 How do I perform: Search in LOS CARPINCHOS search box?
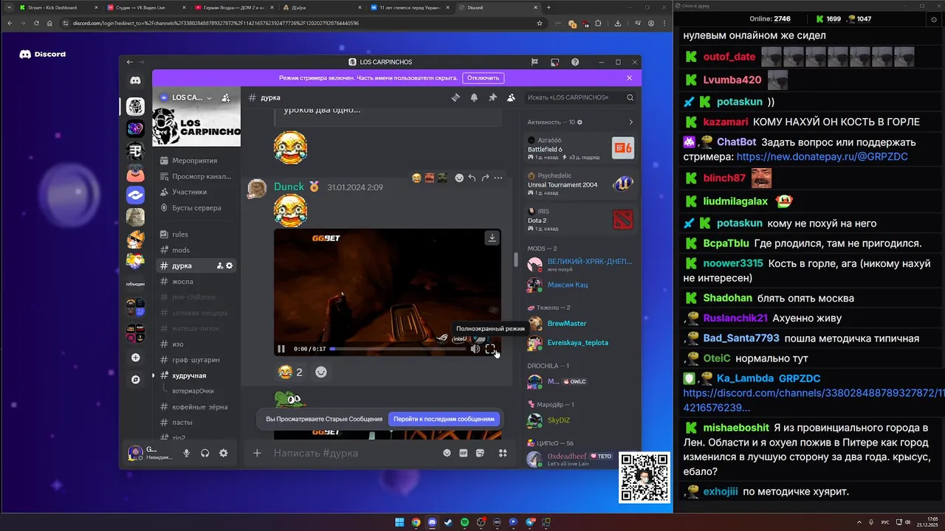(x=580, y=97)
